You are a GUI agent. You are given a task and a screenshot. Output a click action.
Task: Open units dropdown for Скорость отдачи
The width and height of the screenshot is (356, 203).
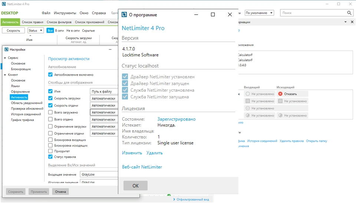click(104, 105)
